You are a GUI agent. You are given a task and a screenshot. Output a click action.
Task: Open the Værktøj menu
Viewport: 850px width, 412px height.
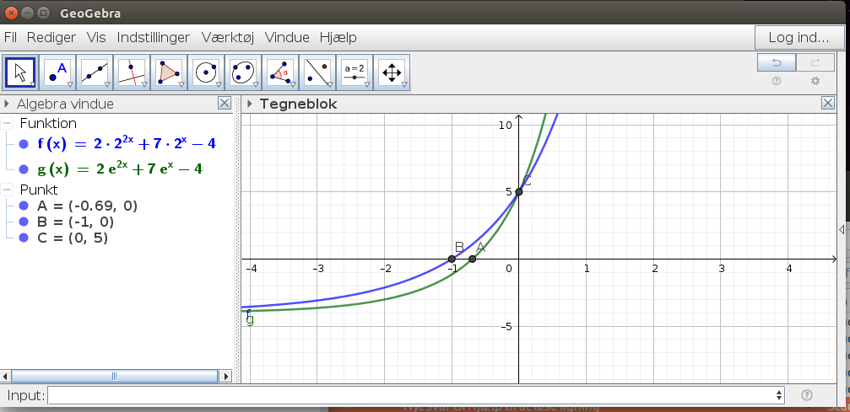point(228,37)
